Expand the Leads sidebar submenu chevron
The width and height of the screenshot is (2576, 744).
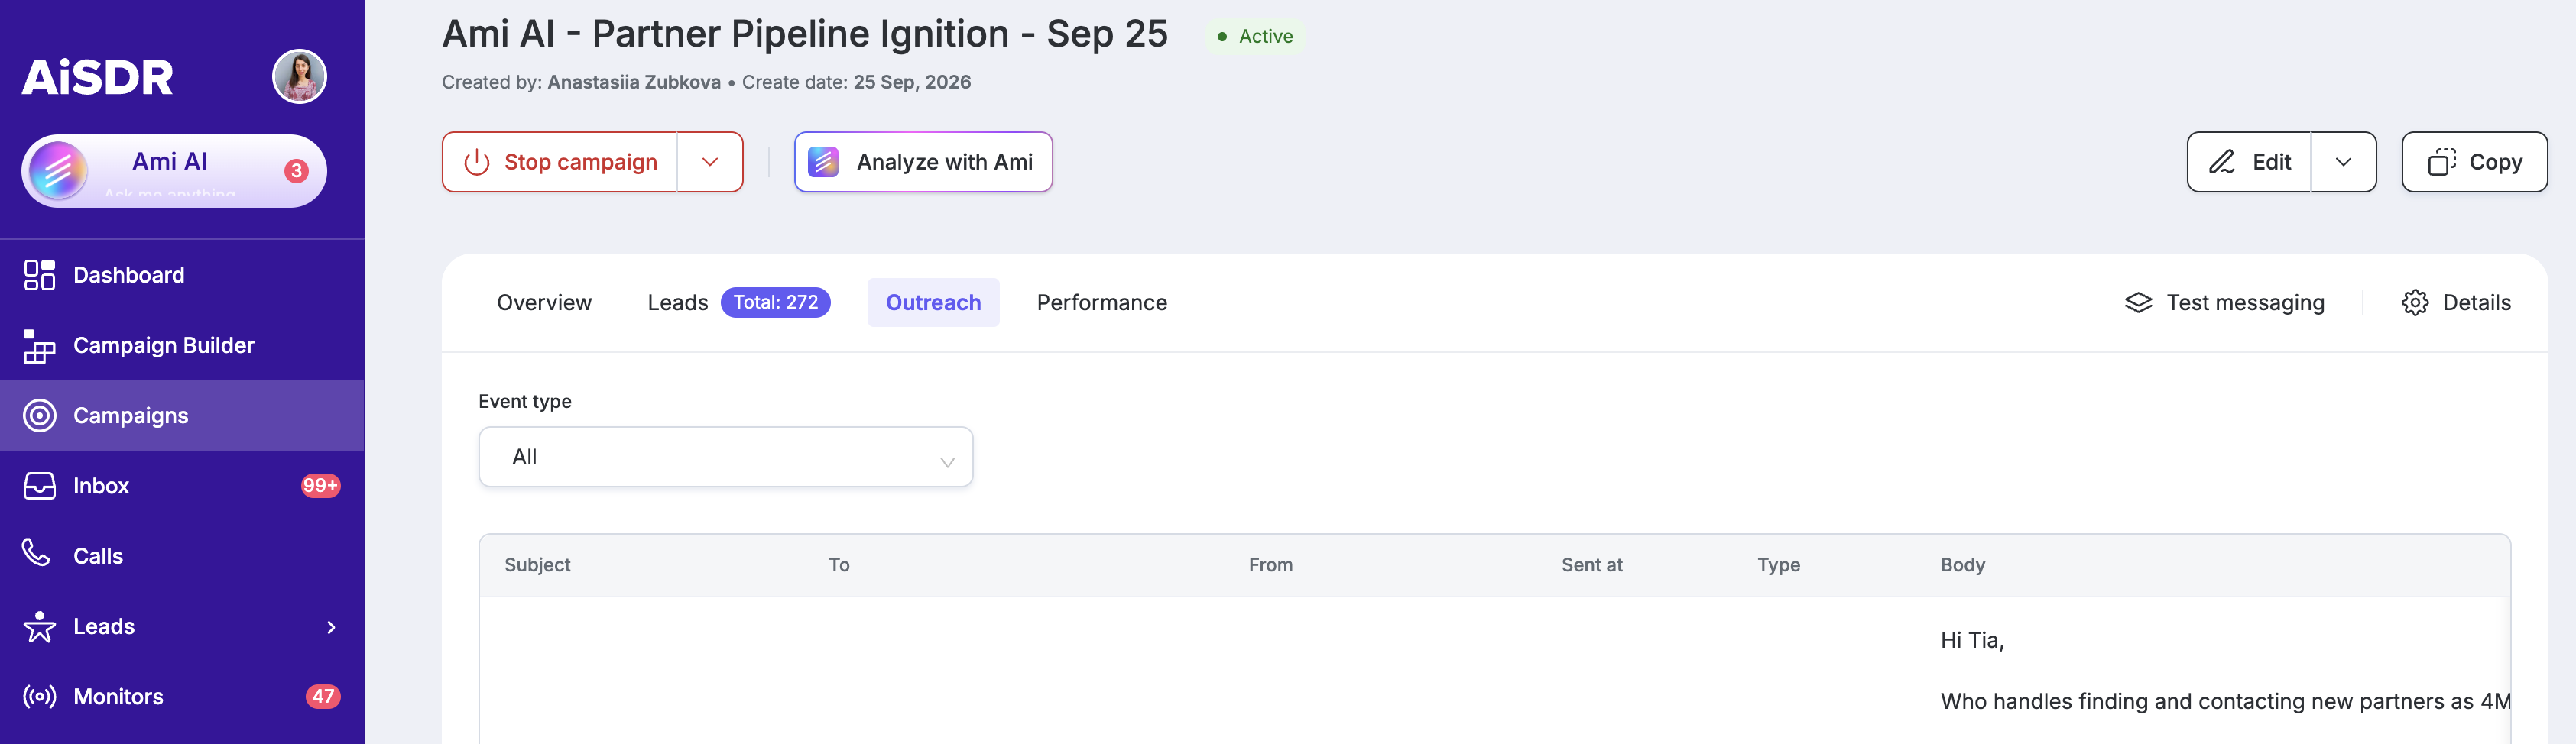(331, 627)
